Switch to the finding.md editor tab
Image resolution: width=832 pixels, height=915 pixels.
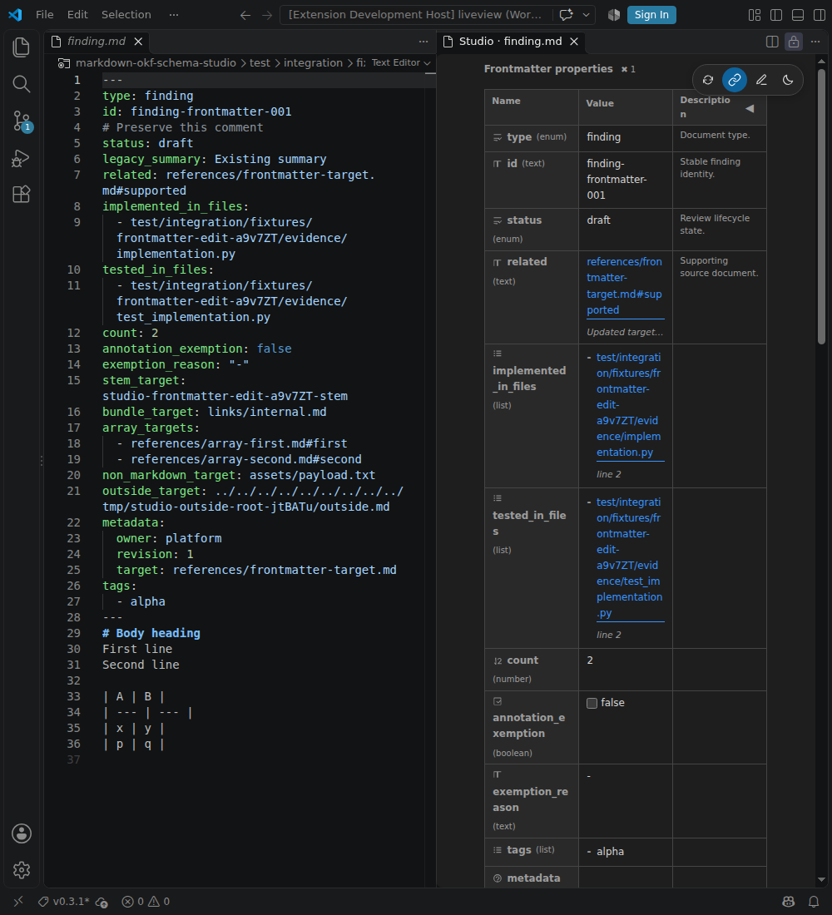click(x=97, y=42)
